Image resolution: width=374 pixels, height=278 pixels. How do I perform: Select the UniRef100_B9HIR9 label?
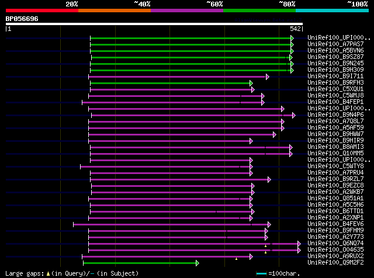pos(335,141)
